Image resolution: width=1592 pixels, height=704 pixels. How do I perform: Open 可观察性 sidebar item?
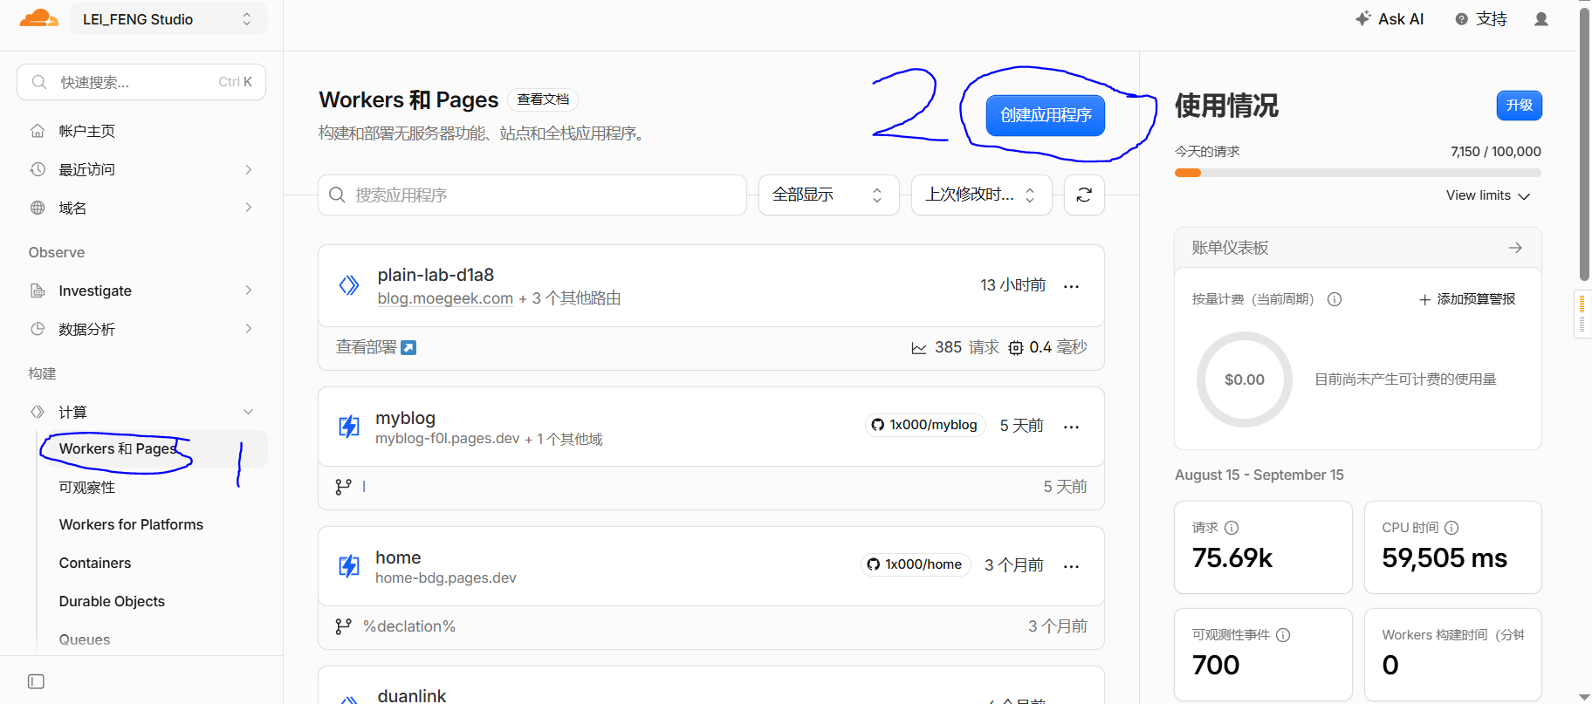(87, 487)
